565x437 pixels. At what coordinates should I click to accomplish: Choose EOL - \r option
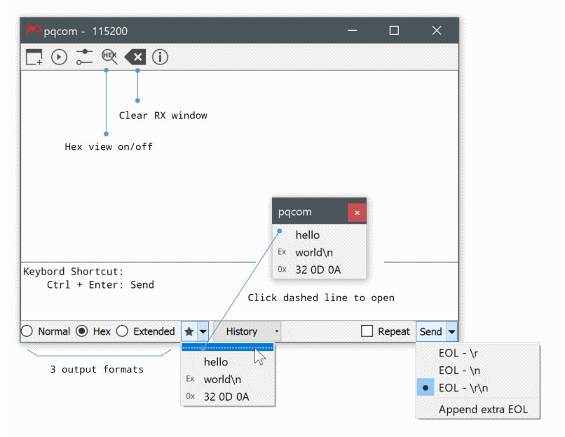click(x=478, y=353)
